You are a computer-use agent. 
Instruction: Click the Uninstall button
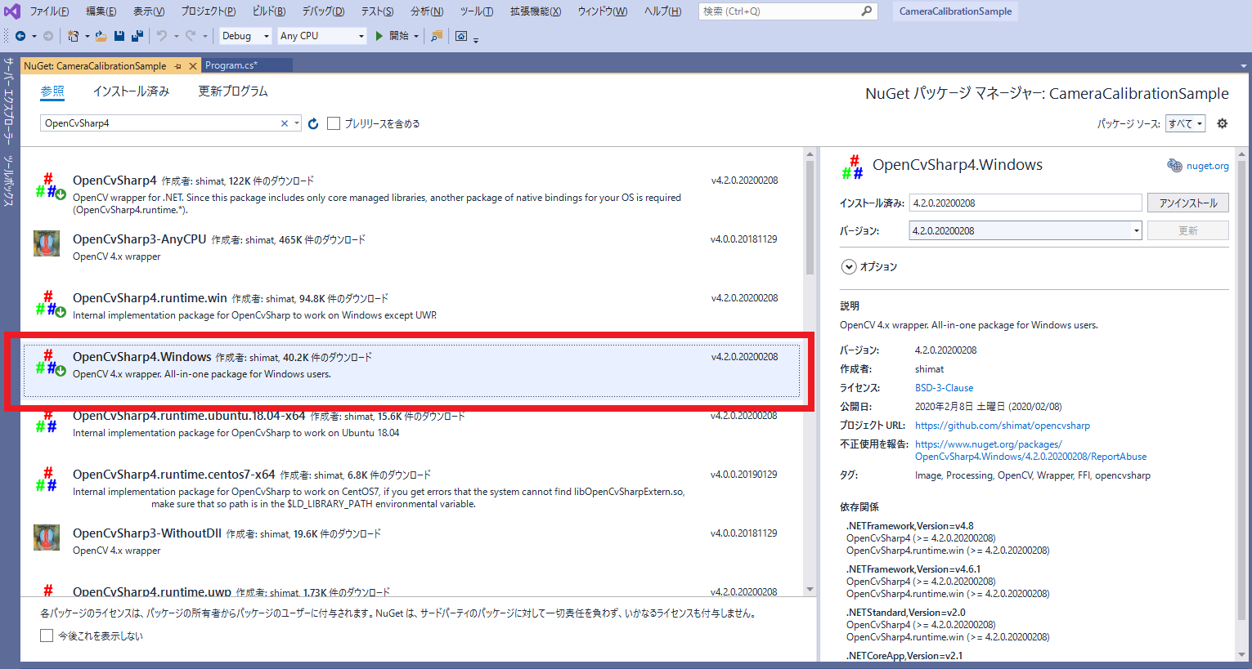tap(1187, 203)
